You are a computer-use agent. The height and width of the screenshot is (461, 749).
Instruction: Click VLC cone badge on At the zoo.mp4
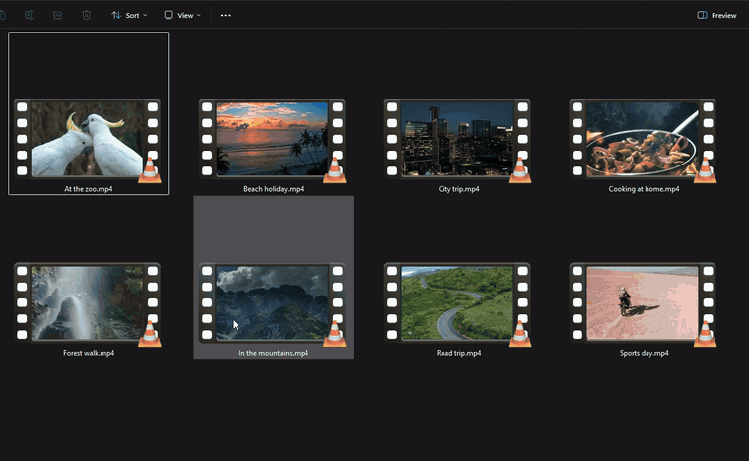[x=150, y=170]
